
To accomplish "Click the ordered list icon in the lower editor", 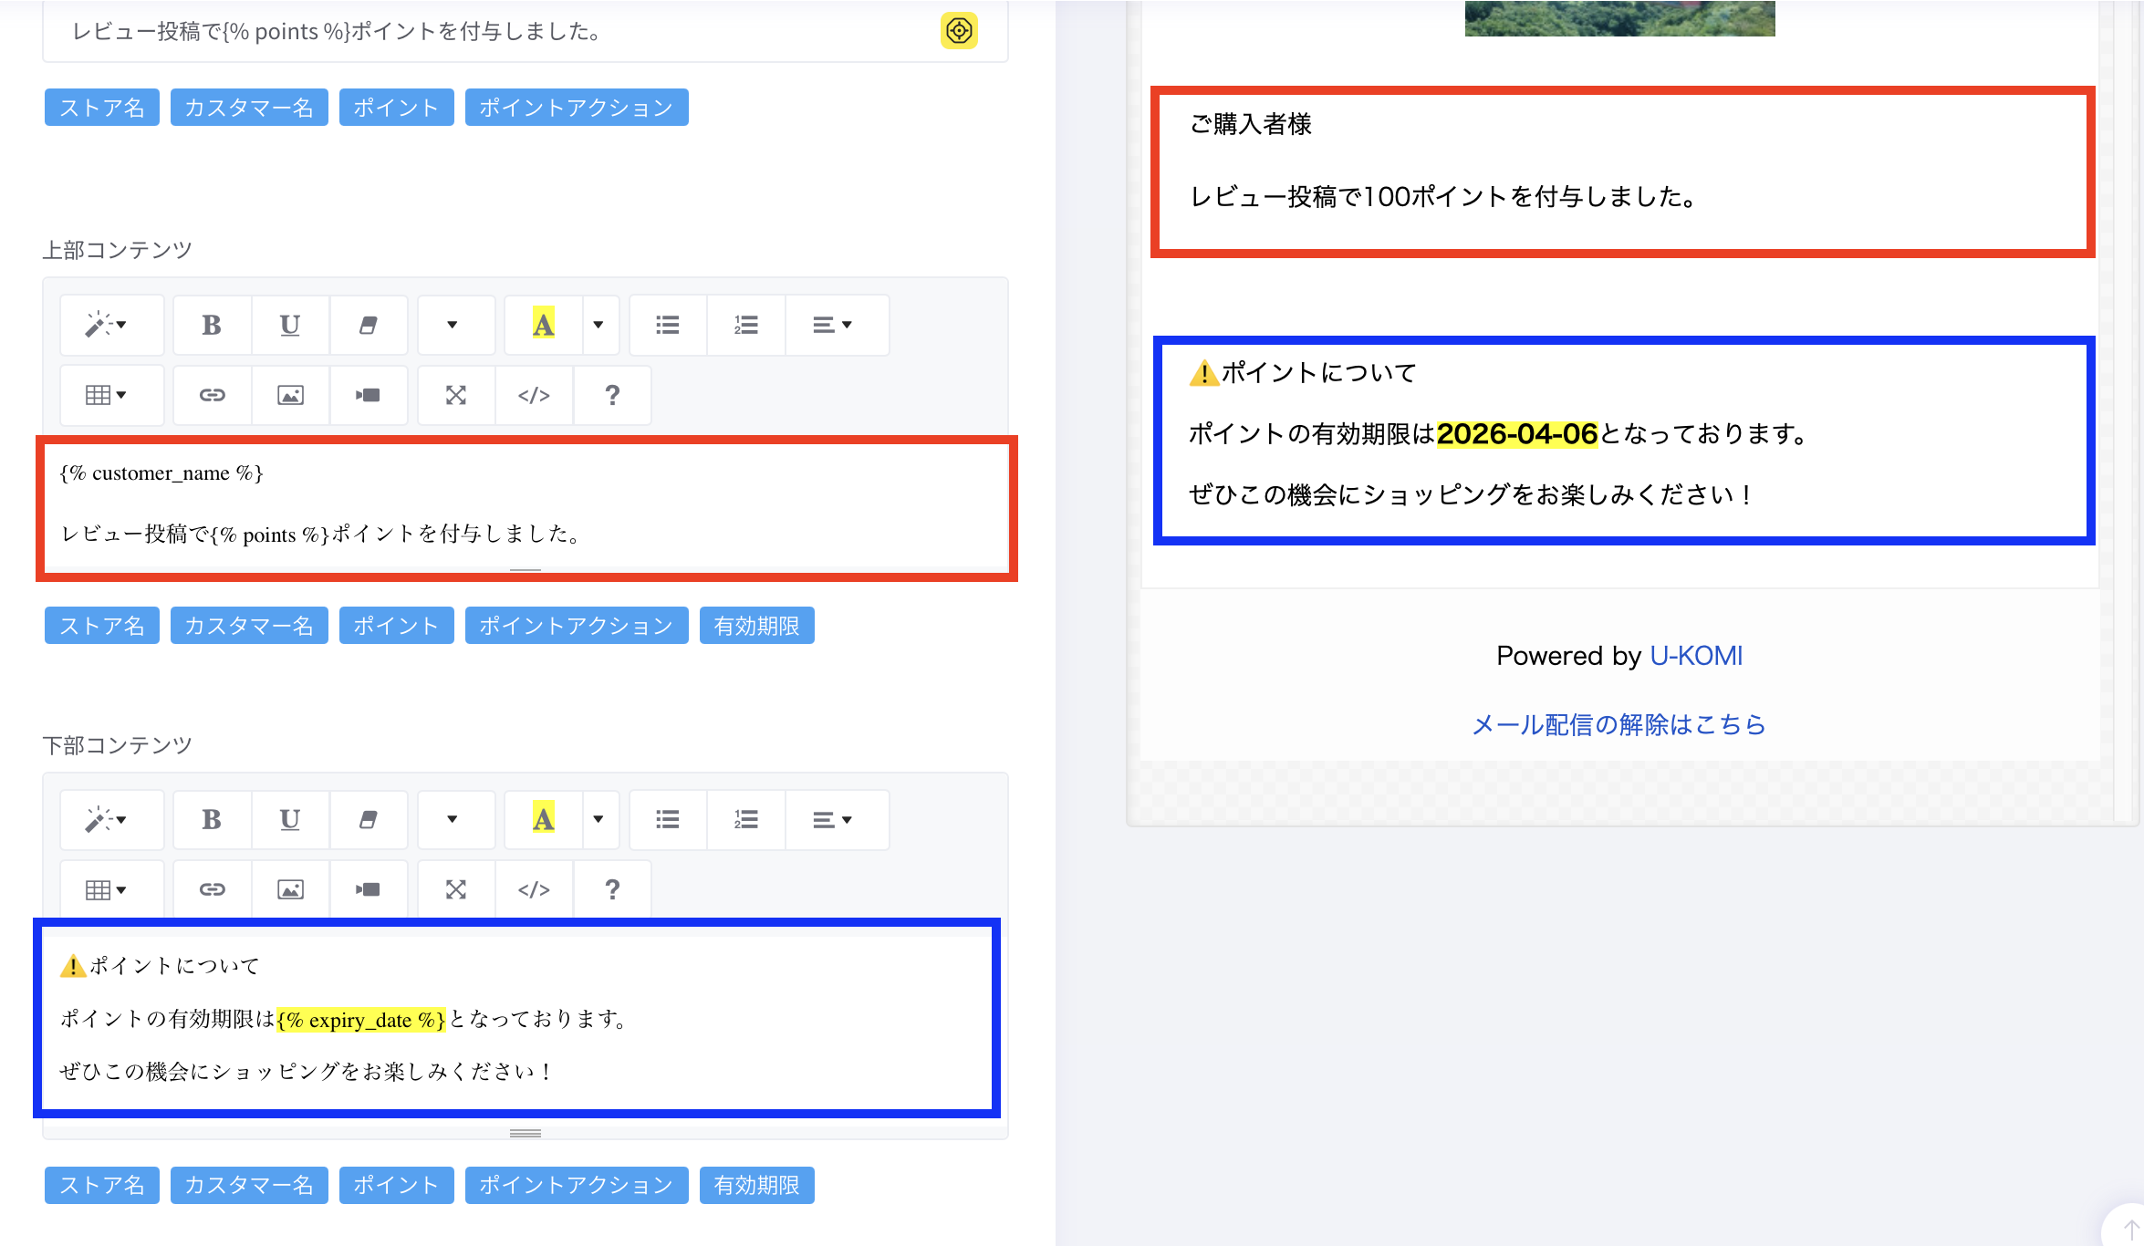I will 746,819.
